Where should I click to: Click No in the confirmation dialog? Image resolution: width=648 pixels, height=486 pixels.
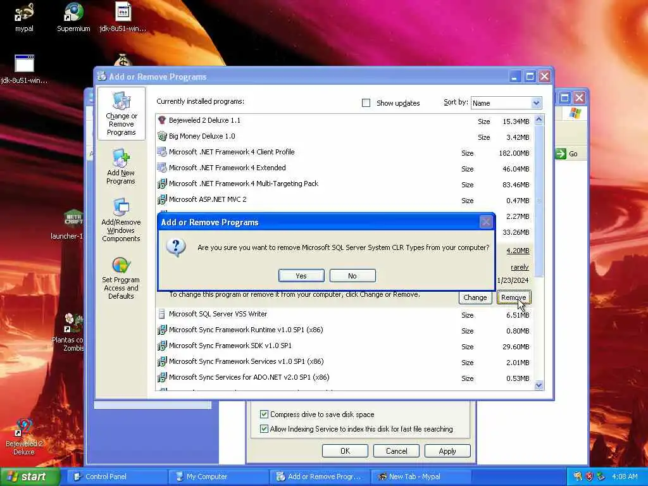click(x=352, y=276)
